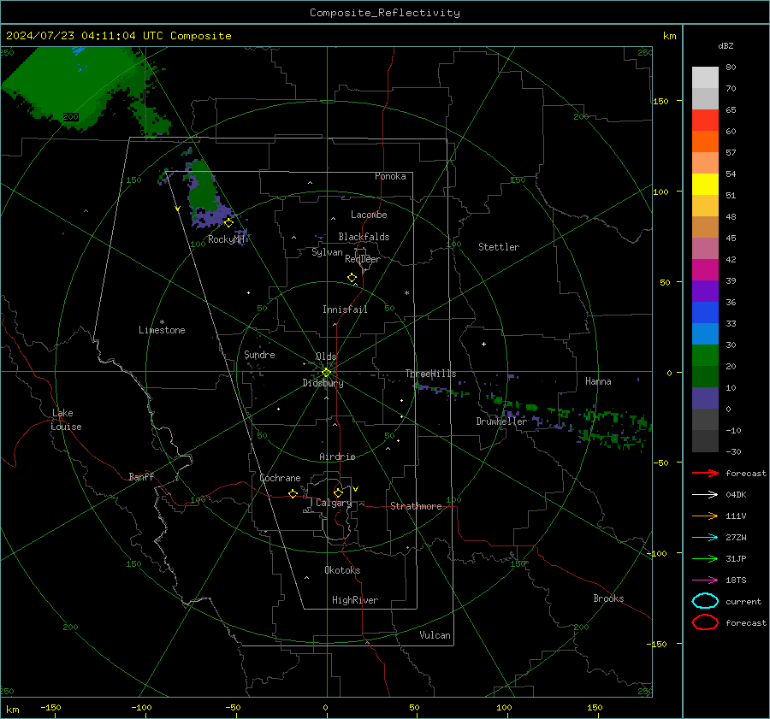Click the red 60-65 dBZ swatch
Viewport: 770px width, 719px height.
point(705,121)
